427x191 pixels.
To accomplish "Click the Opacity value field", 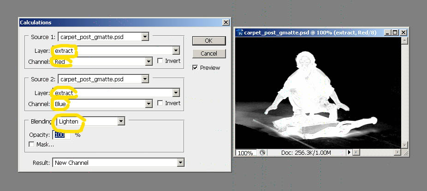I will (62, 135).
